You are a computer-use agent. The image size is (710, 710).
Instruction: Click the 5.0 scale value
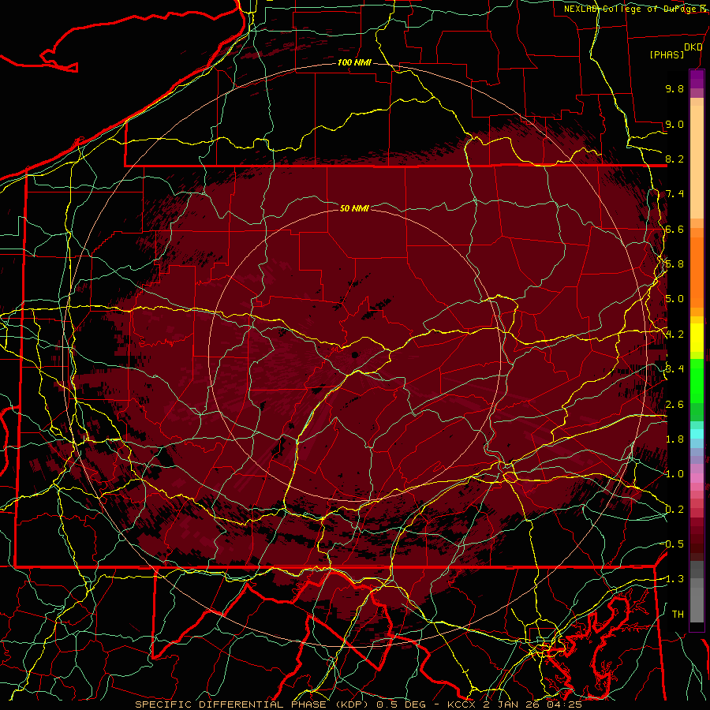(x=674, y=299)
